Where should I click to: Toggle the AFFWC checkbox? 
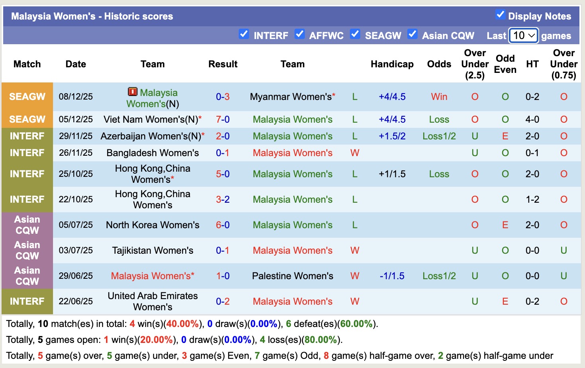pos(299,35)
